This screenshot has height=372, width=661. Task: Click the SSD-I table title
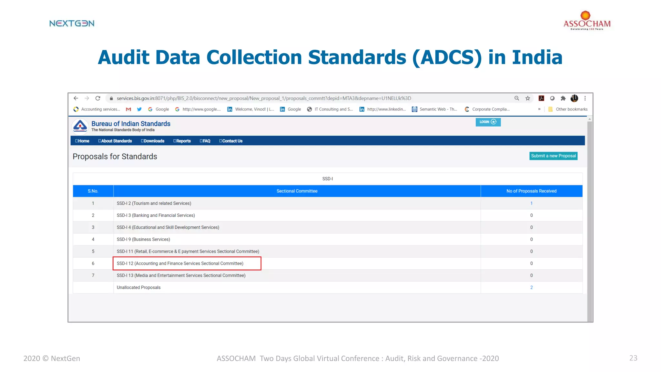point(328,179)
